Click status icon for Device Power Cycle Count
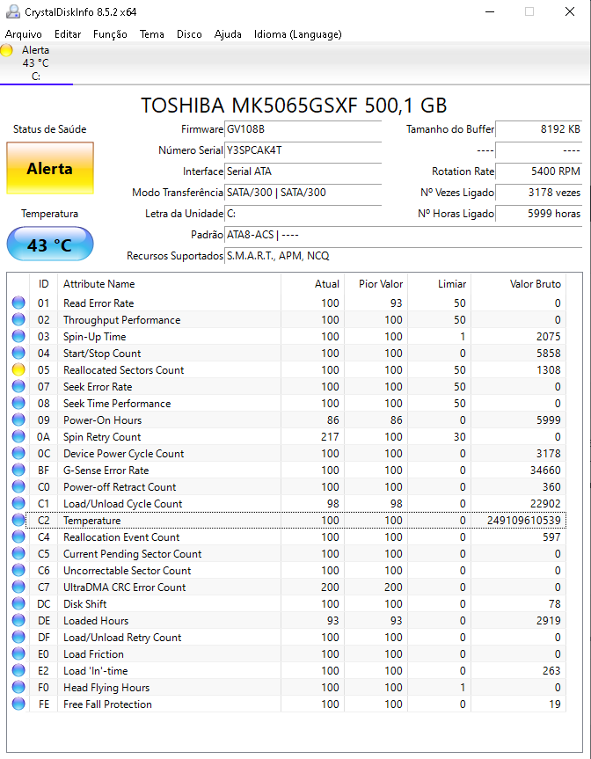The height and width of the screenshot is (759, 591). click(18, 454)
